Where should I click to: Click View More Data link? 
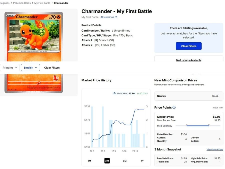point(215,149)
